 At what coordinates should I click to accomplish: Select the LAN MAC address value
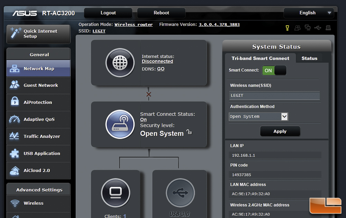[x=251, y=194]
